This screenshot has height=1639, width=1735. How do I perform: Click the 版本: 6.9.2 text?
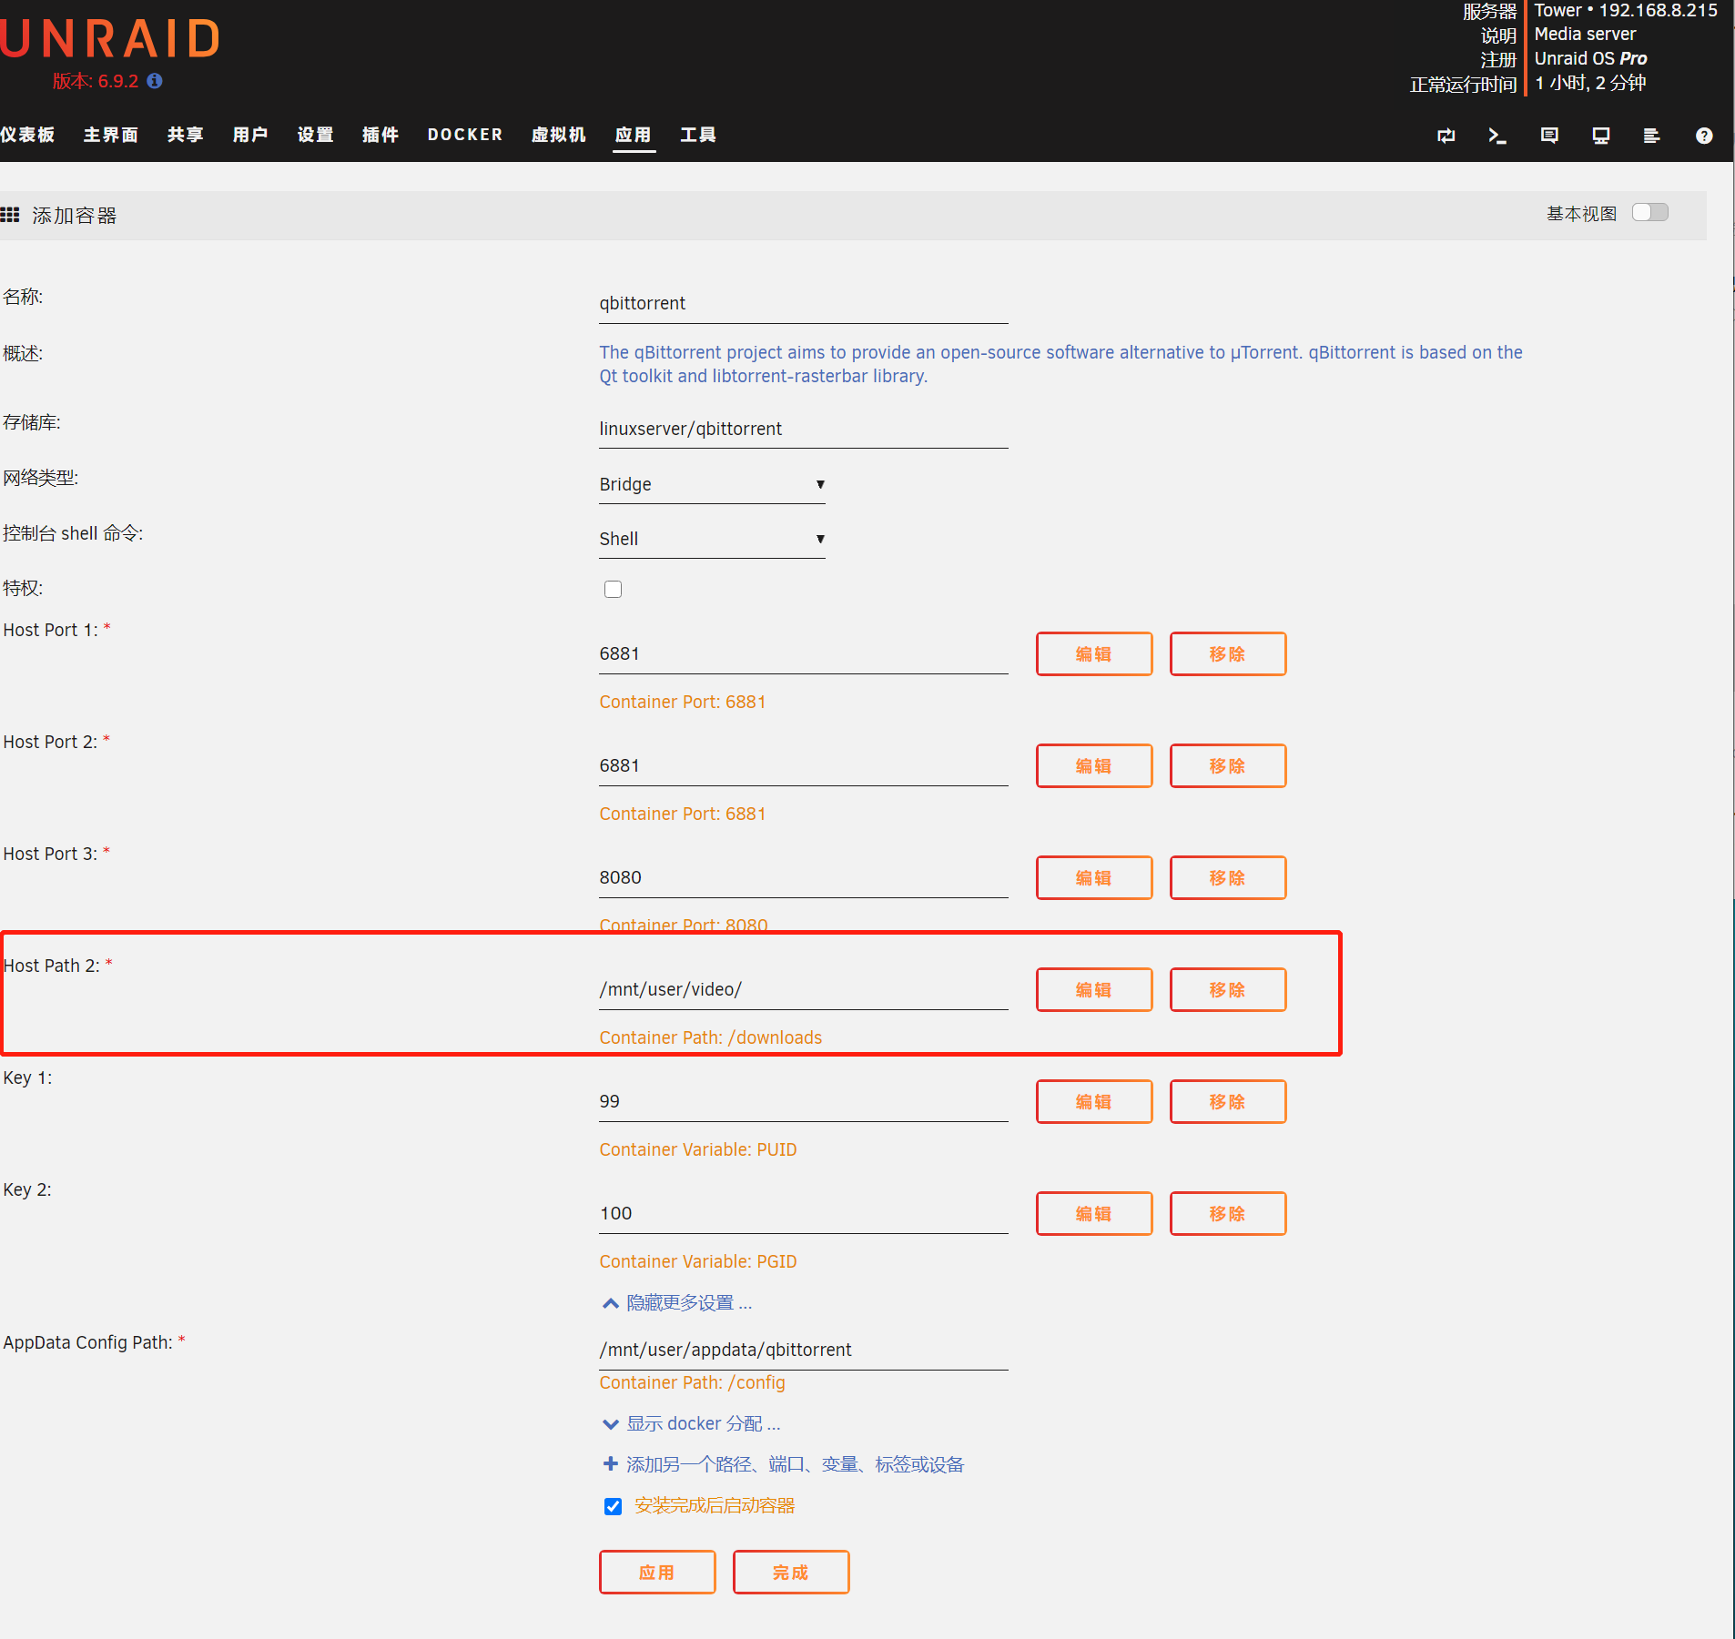(96, 81)
